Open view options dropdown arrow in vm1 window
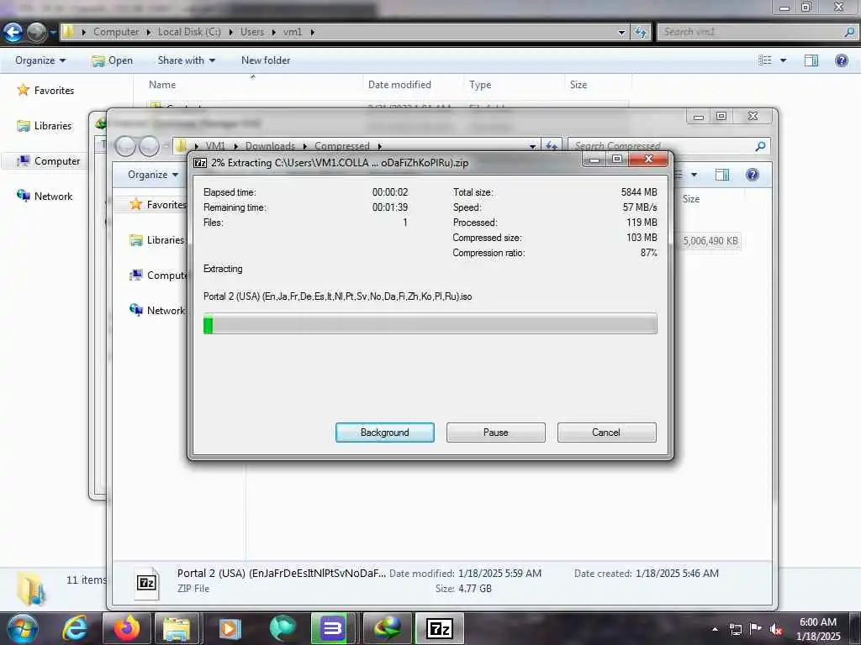The height and width of the screenshot is (645, 861). [783, 60]
